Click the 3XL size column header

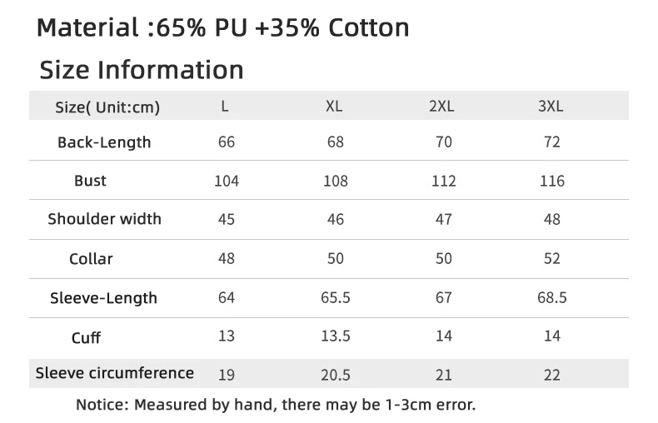click(551, 107)
